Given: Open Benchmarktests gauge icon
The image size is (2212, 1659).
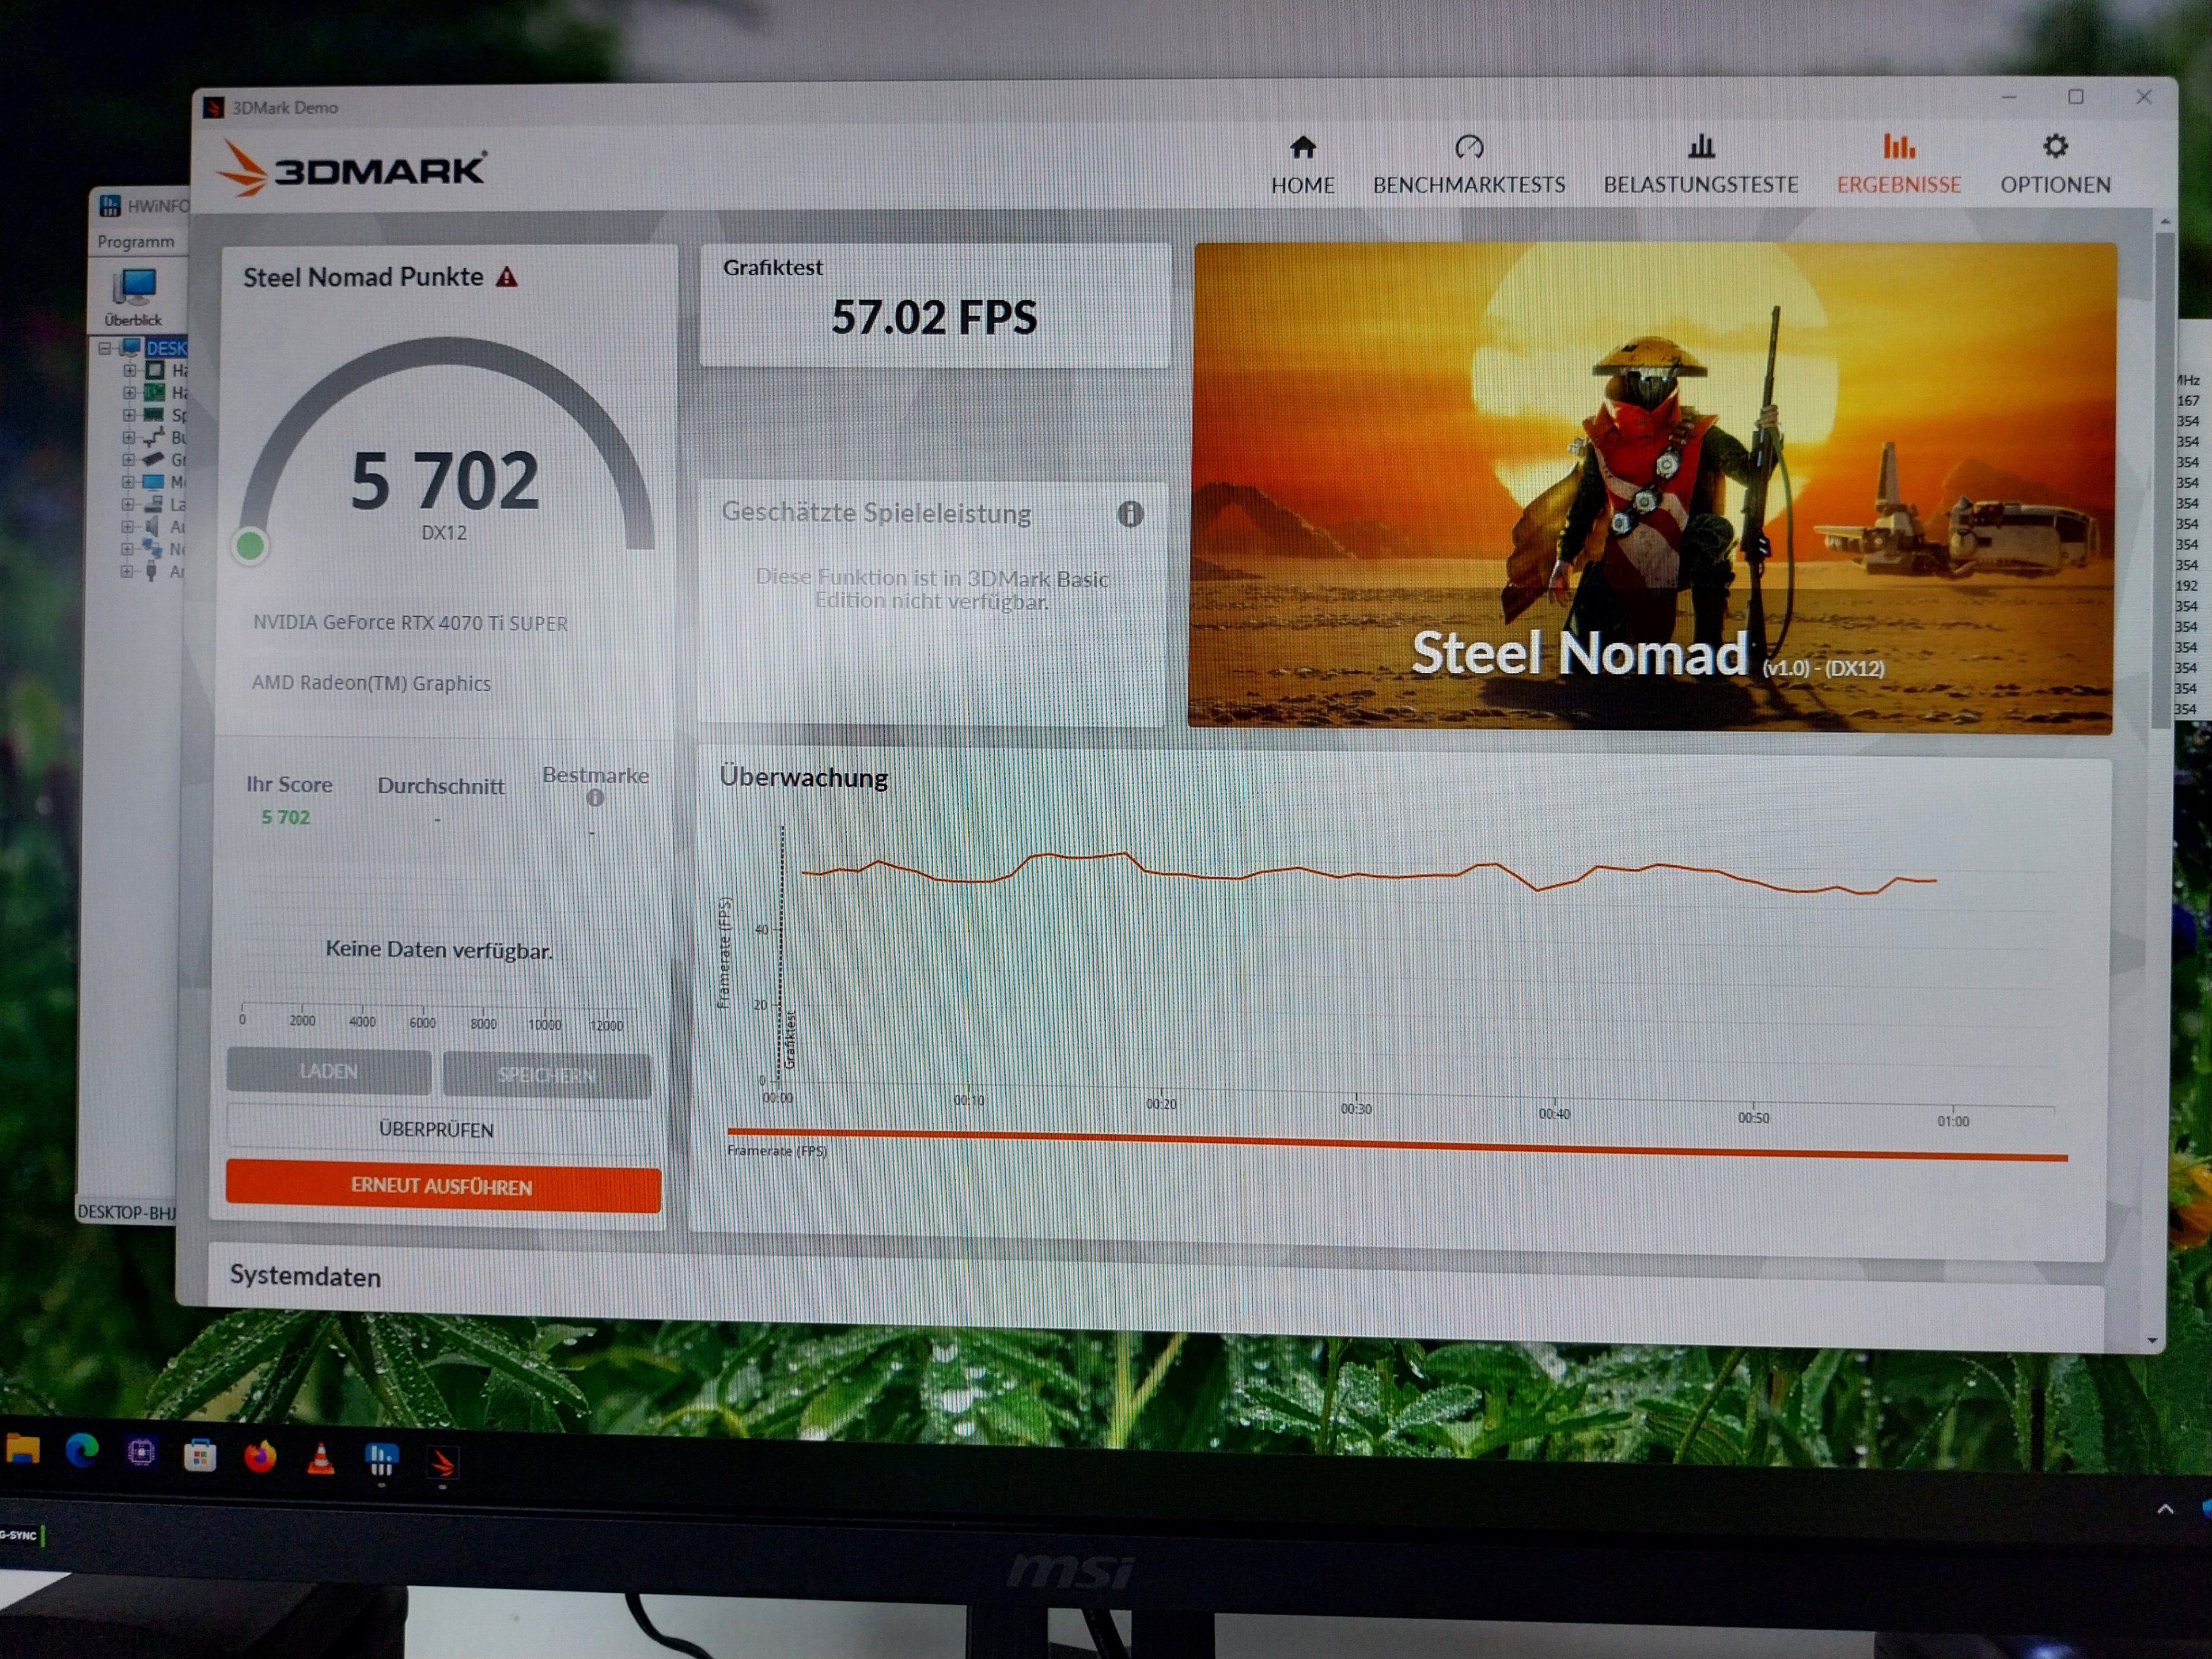Looking at the screenshot, I should (x=1468, y=148).
